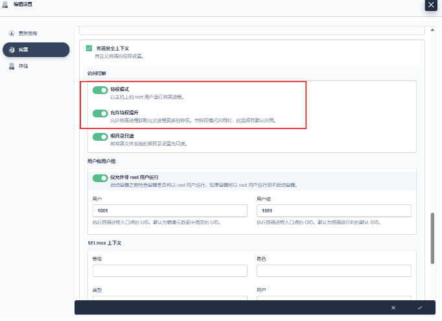Disable the 特权模式 toggle
This screenshot has width=442, height=321.
coord(100,90)
